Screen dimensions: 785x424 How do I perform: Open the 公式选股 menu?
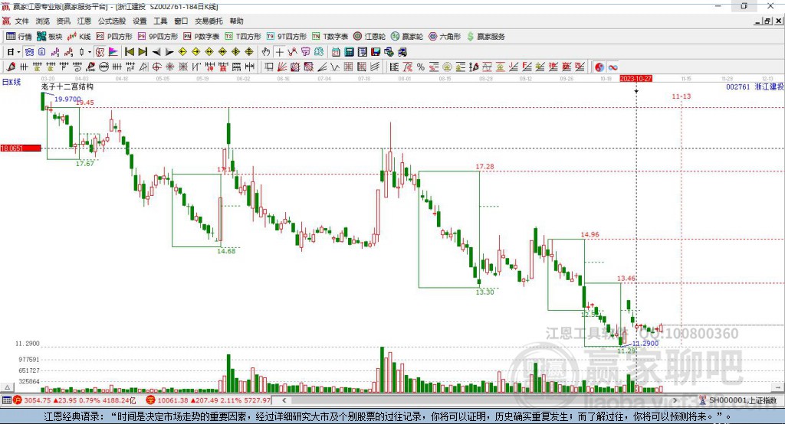tap(112, 21)
